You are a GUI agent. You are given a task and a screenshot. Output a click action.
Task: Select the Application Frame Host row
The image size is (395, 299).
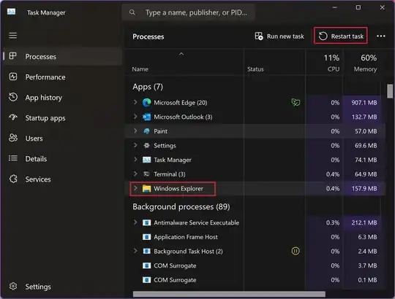coord(255,237)
